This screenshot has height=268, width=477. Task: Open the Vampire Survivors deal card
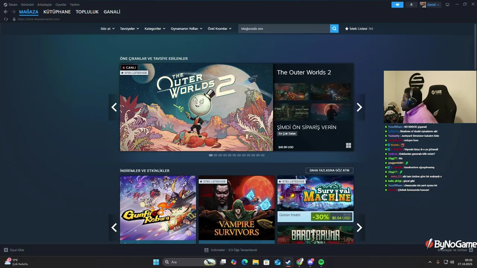pos(237,210)
